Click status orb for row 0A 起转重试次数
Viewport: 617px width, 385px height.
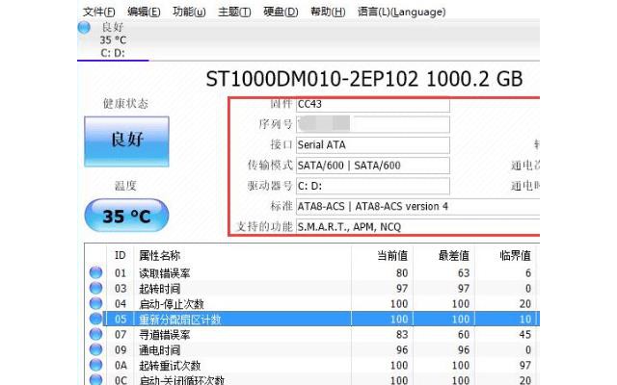click(95, 365)
